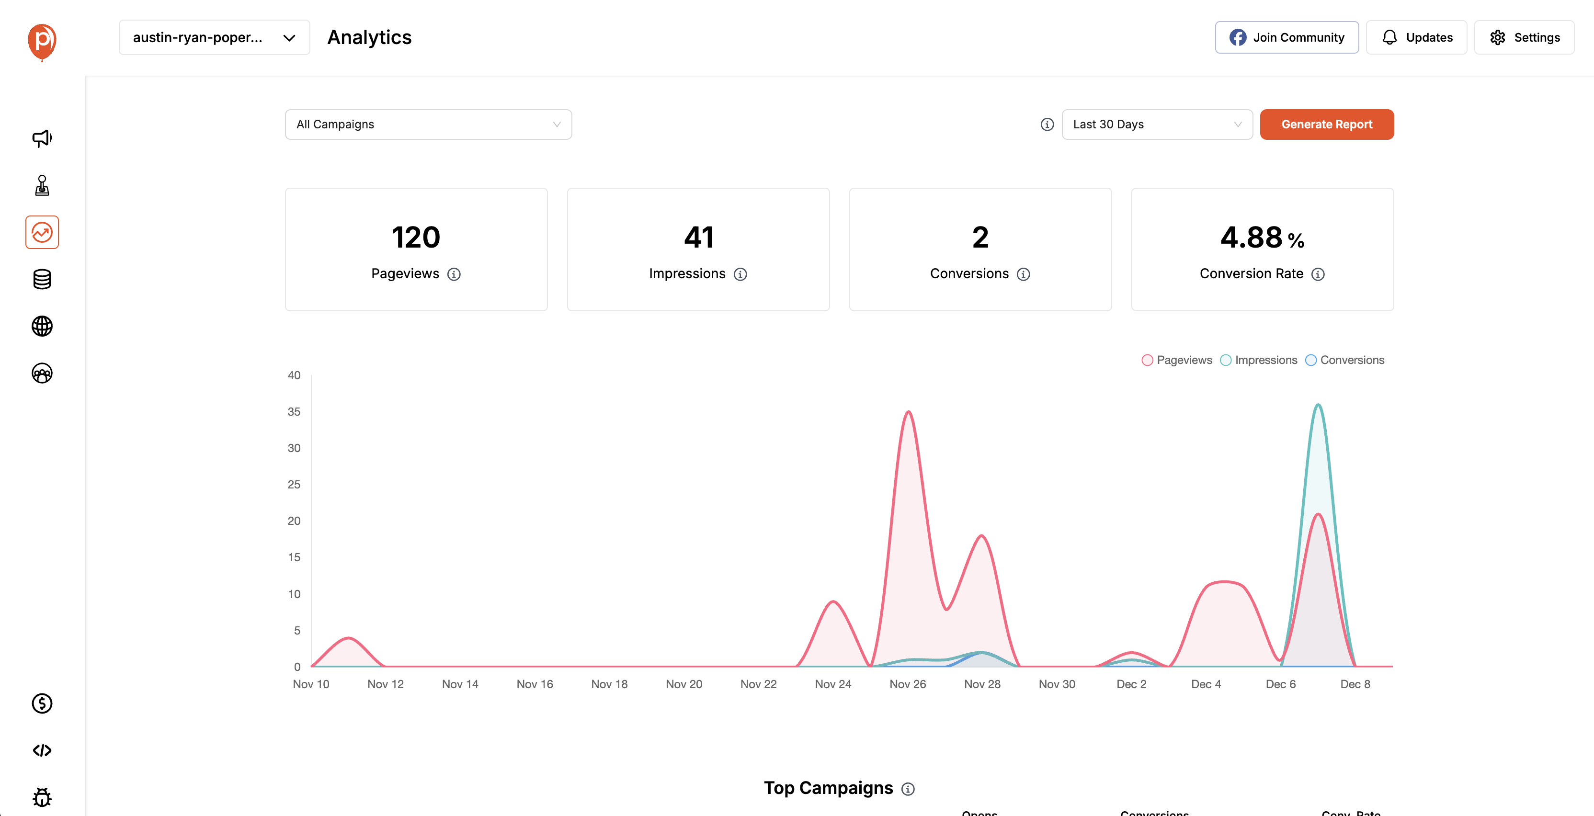
Task: Open the Last 30 Days dropdown
Action: (x=1157, y=125)
